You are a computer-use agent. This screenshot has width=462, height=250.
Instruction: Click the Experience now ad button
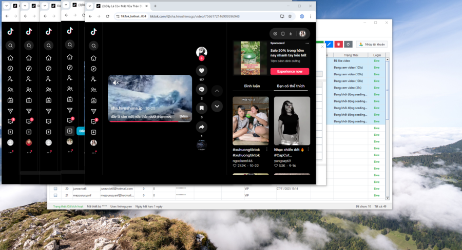click(290, 71)
